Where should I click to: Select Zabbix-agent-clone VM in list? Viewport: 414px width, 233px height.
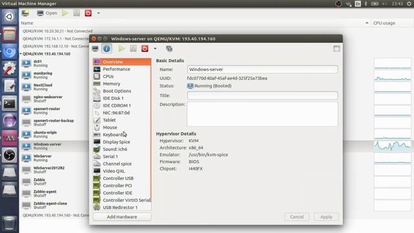[x=54, y=205]
